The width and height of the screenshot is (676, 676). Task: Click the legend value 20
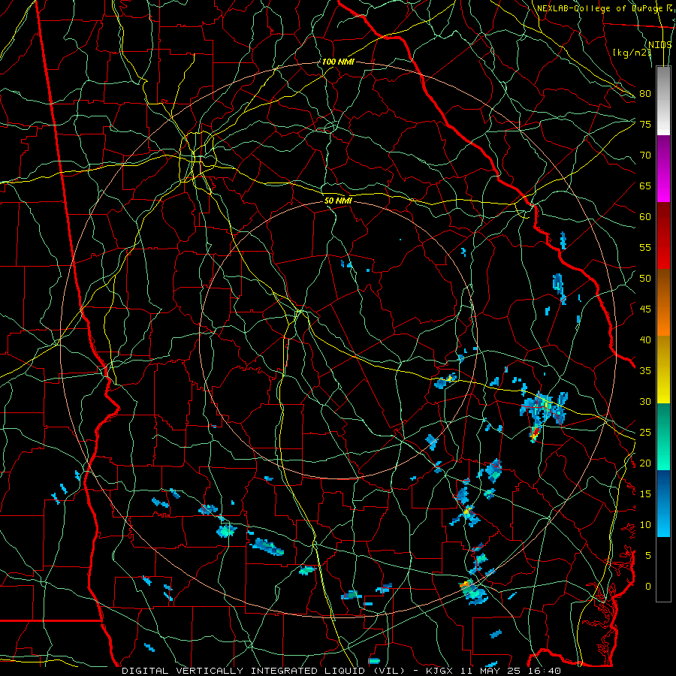[x=645, y=463]
